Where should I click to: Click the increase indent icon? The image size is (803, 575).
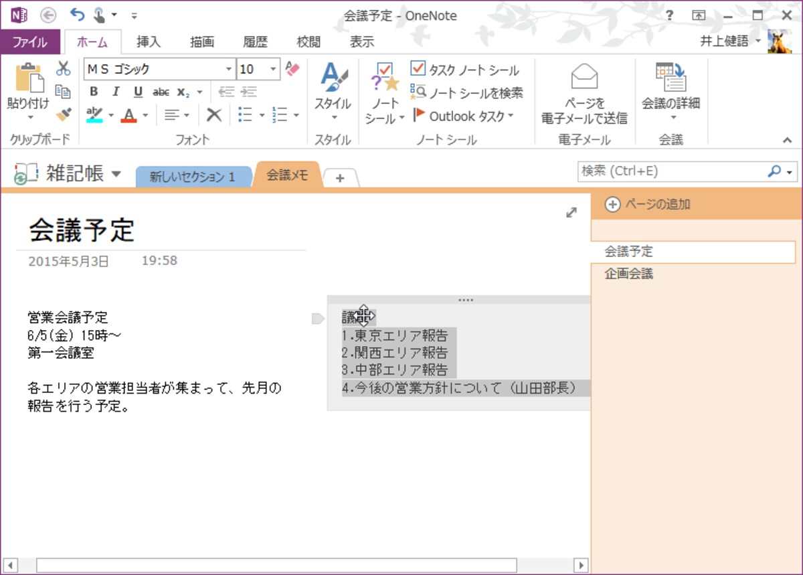[249, 92]
